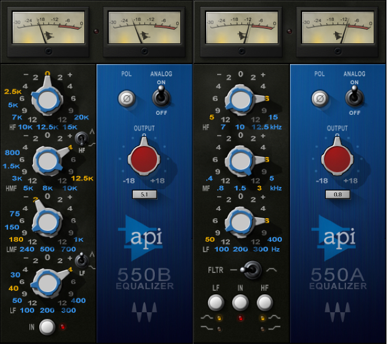Click the 550B left VU meter
The image size is (387, 344).
pyautogui.click(x=49, y=28)
